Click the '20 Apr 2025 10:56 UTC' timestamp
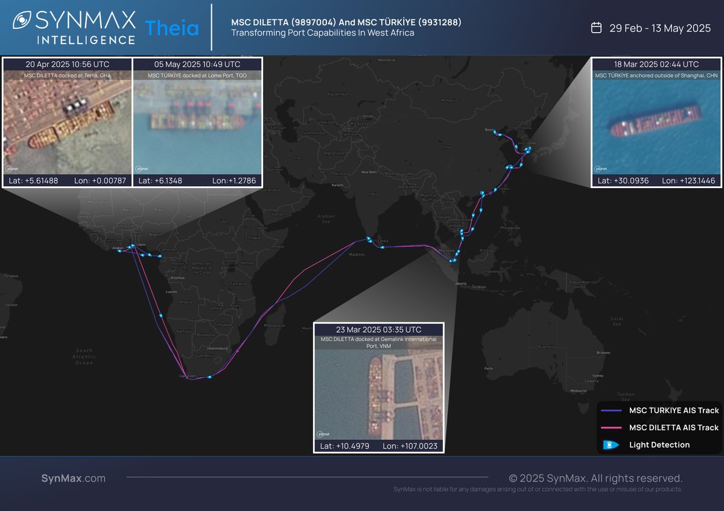 (68, 64)
